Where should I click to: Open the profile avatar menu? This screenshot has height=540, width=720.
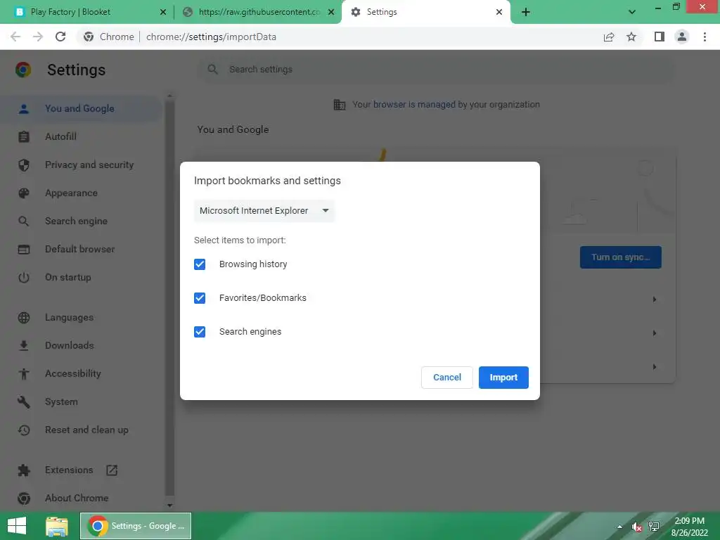coord(682,37)
